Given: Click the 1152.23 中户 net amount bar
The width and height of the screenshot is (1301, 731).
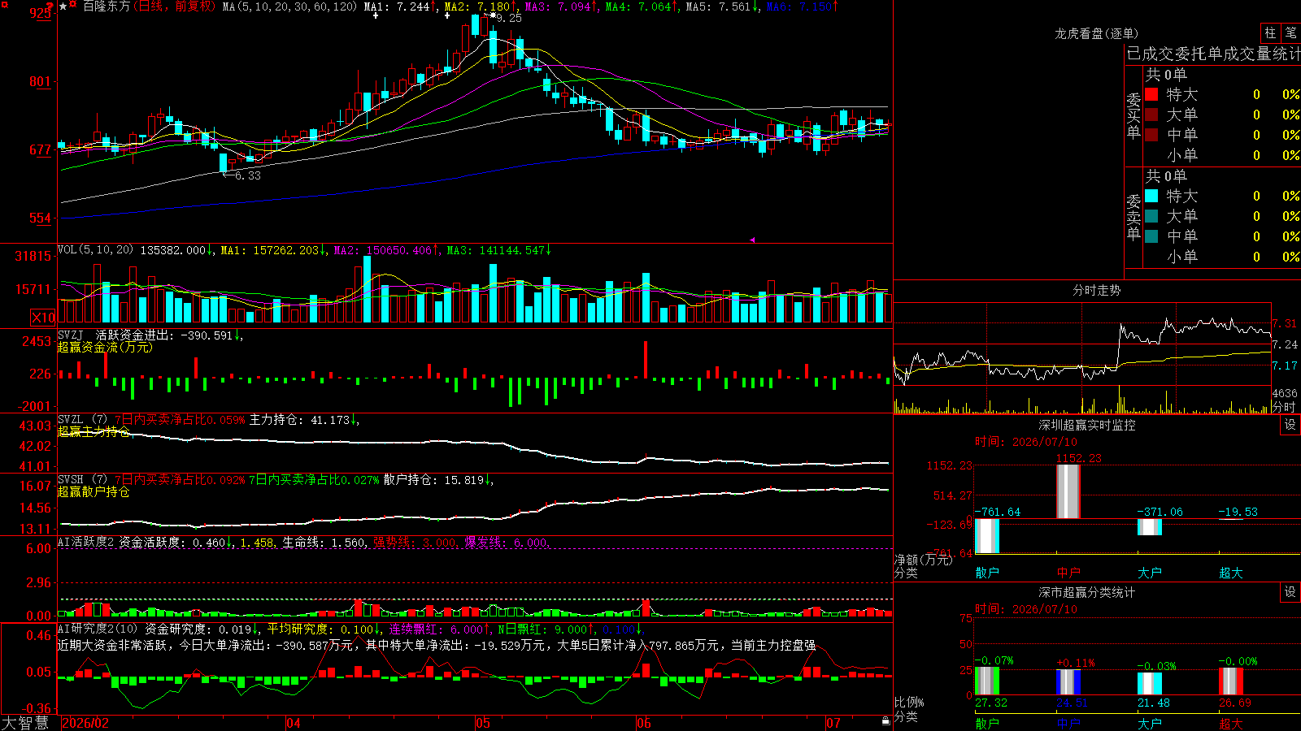Looking at the screenshot, I should click(1068, 491).
